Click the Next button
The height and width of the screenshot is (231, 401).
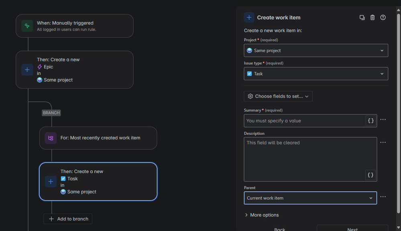coord(352,229)
